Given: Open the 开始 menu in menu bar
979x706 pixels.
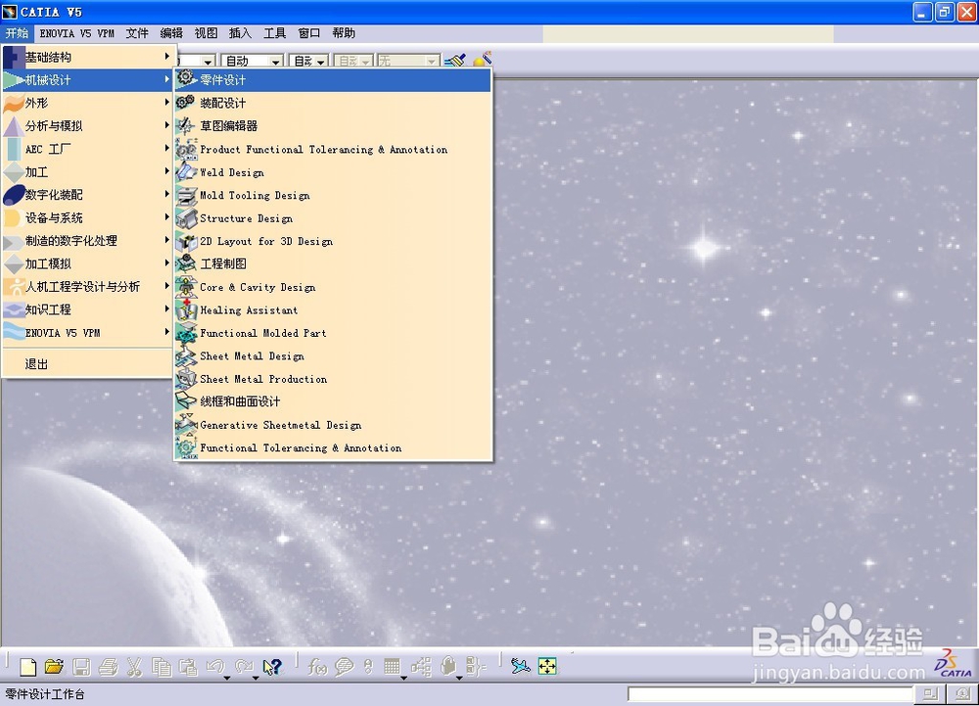Looking at the screenshot, I should (17, 33).
